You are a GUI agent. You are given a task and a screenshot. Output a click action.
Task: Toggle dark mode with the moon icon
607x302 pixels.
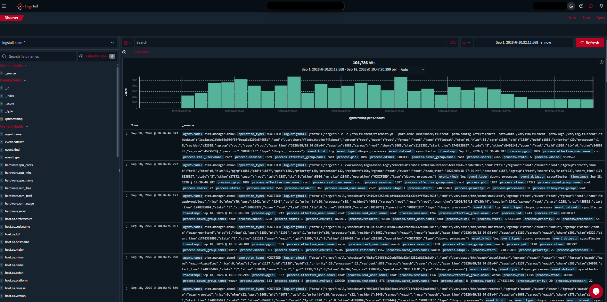pyautogui.click(x=571, y=6)
